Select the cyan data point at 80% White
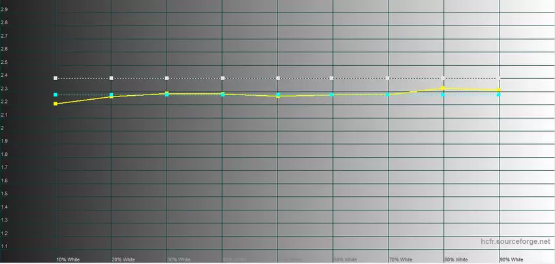This screenshot has width=555, height=264. (443, 95)
